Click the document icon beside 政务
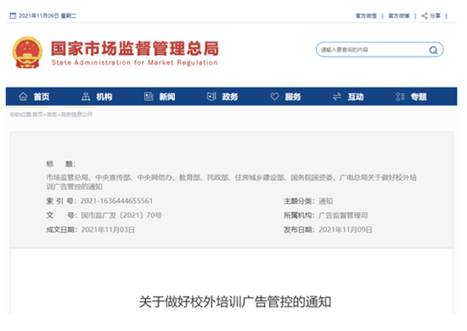Viewport: 467px width, 331px height. coord(211,97)
